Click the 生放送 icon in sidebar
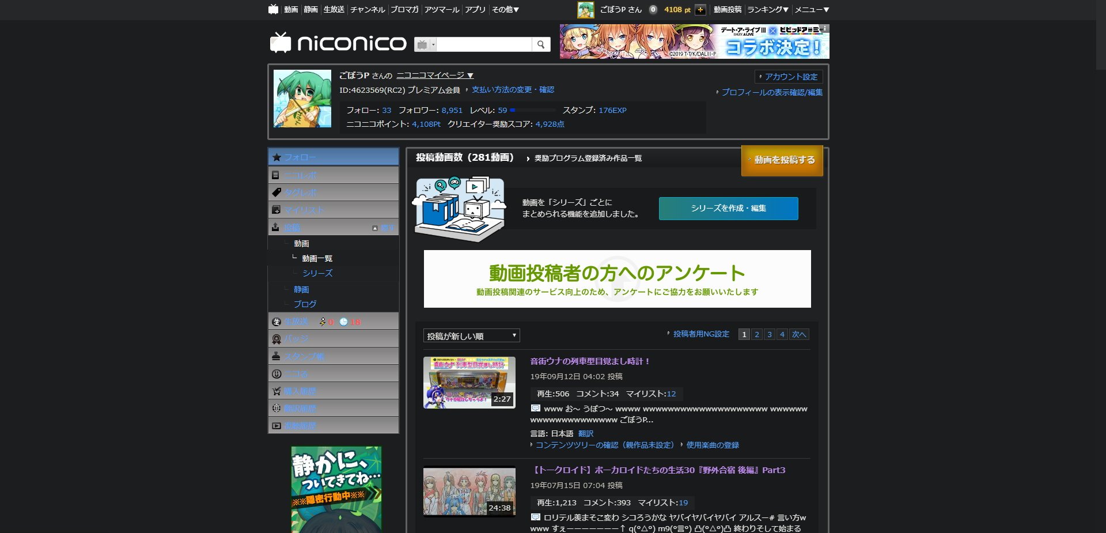 [276, 322]
